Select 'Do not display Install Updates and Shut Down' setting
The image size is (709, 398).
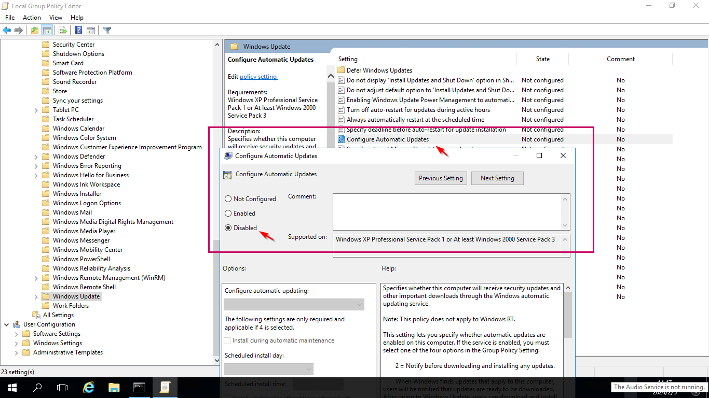pyautogui.click(x=430, y=80)
